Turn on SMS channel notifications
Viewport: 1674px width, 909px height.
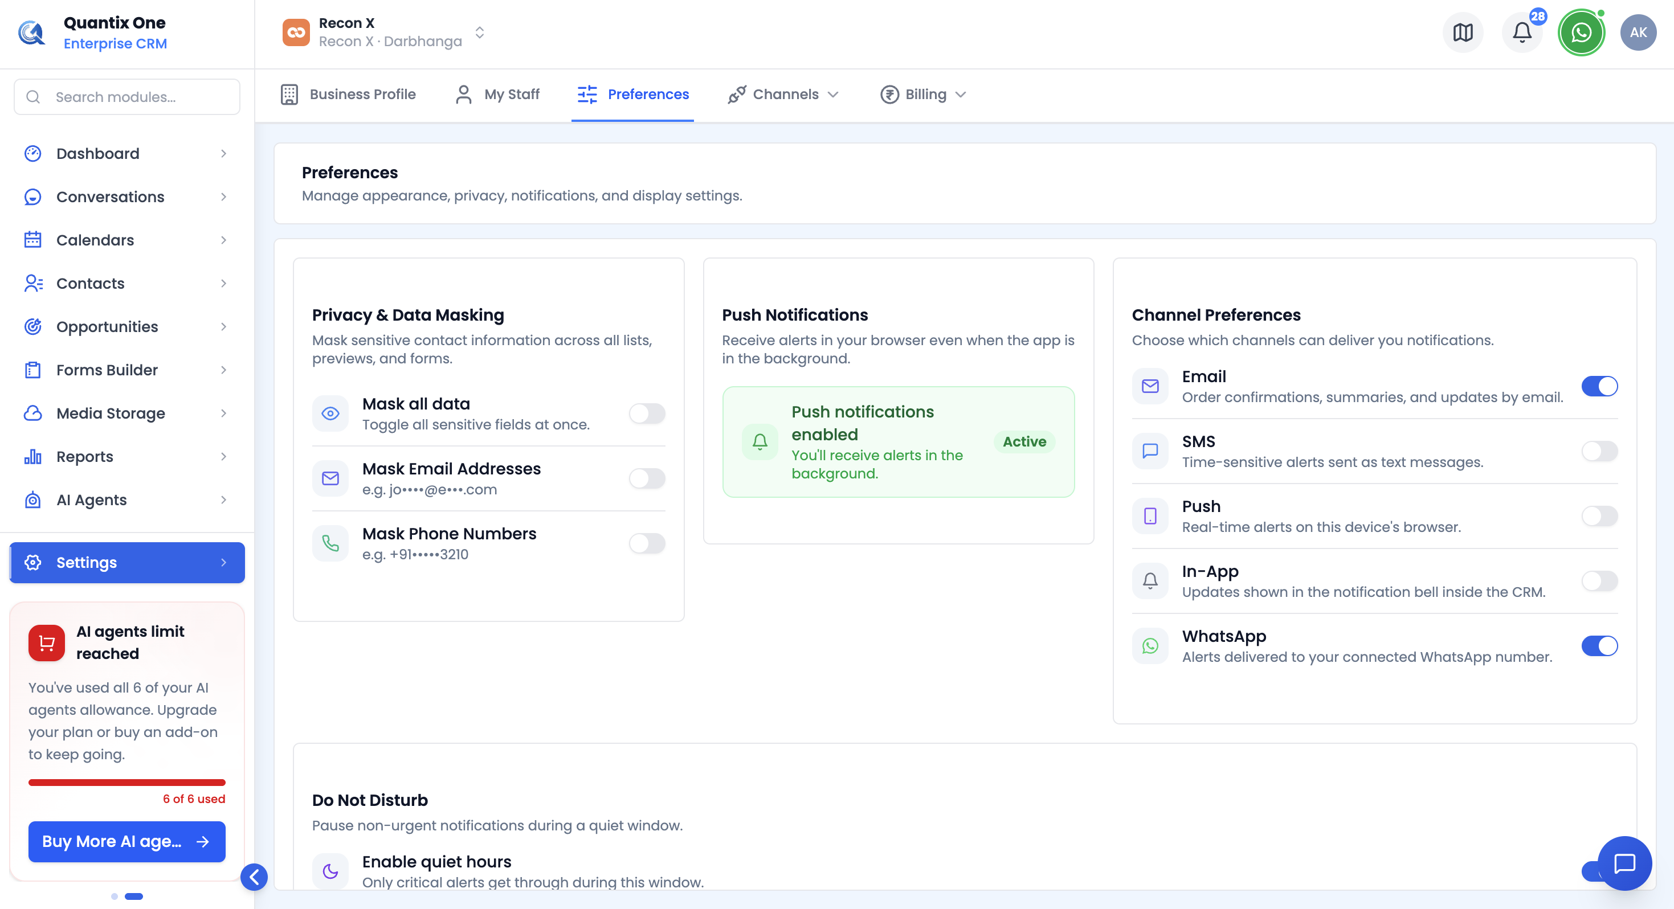[x=1599, y=451]
